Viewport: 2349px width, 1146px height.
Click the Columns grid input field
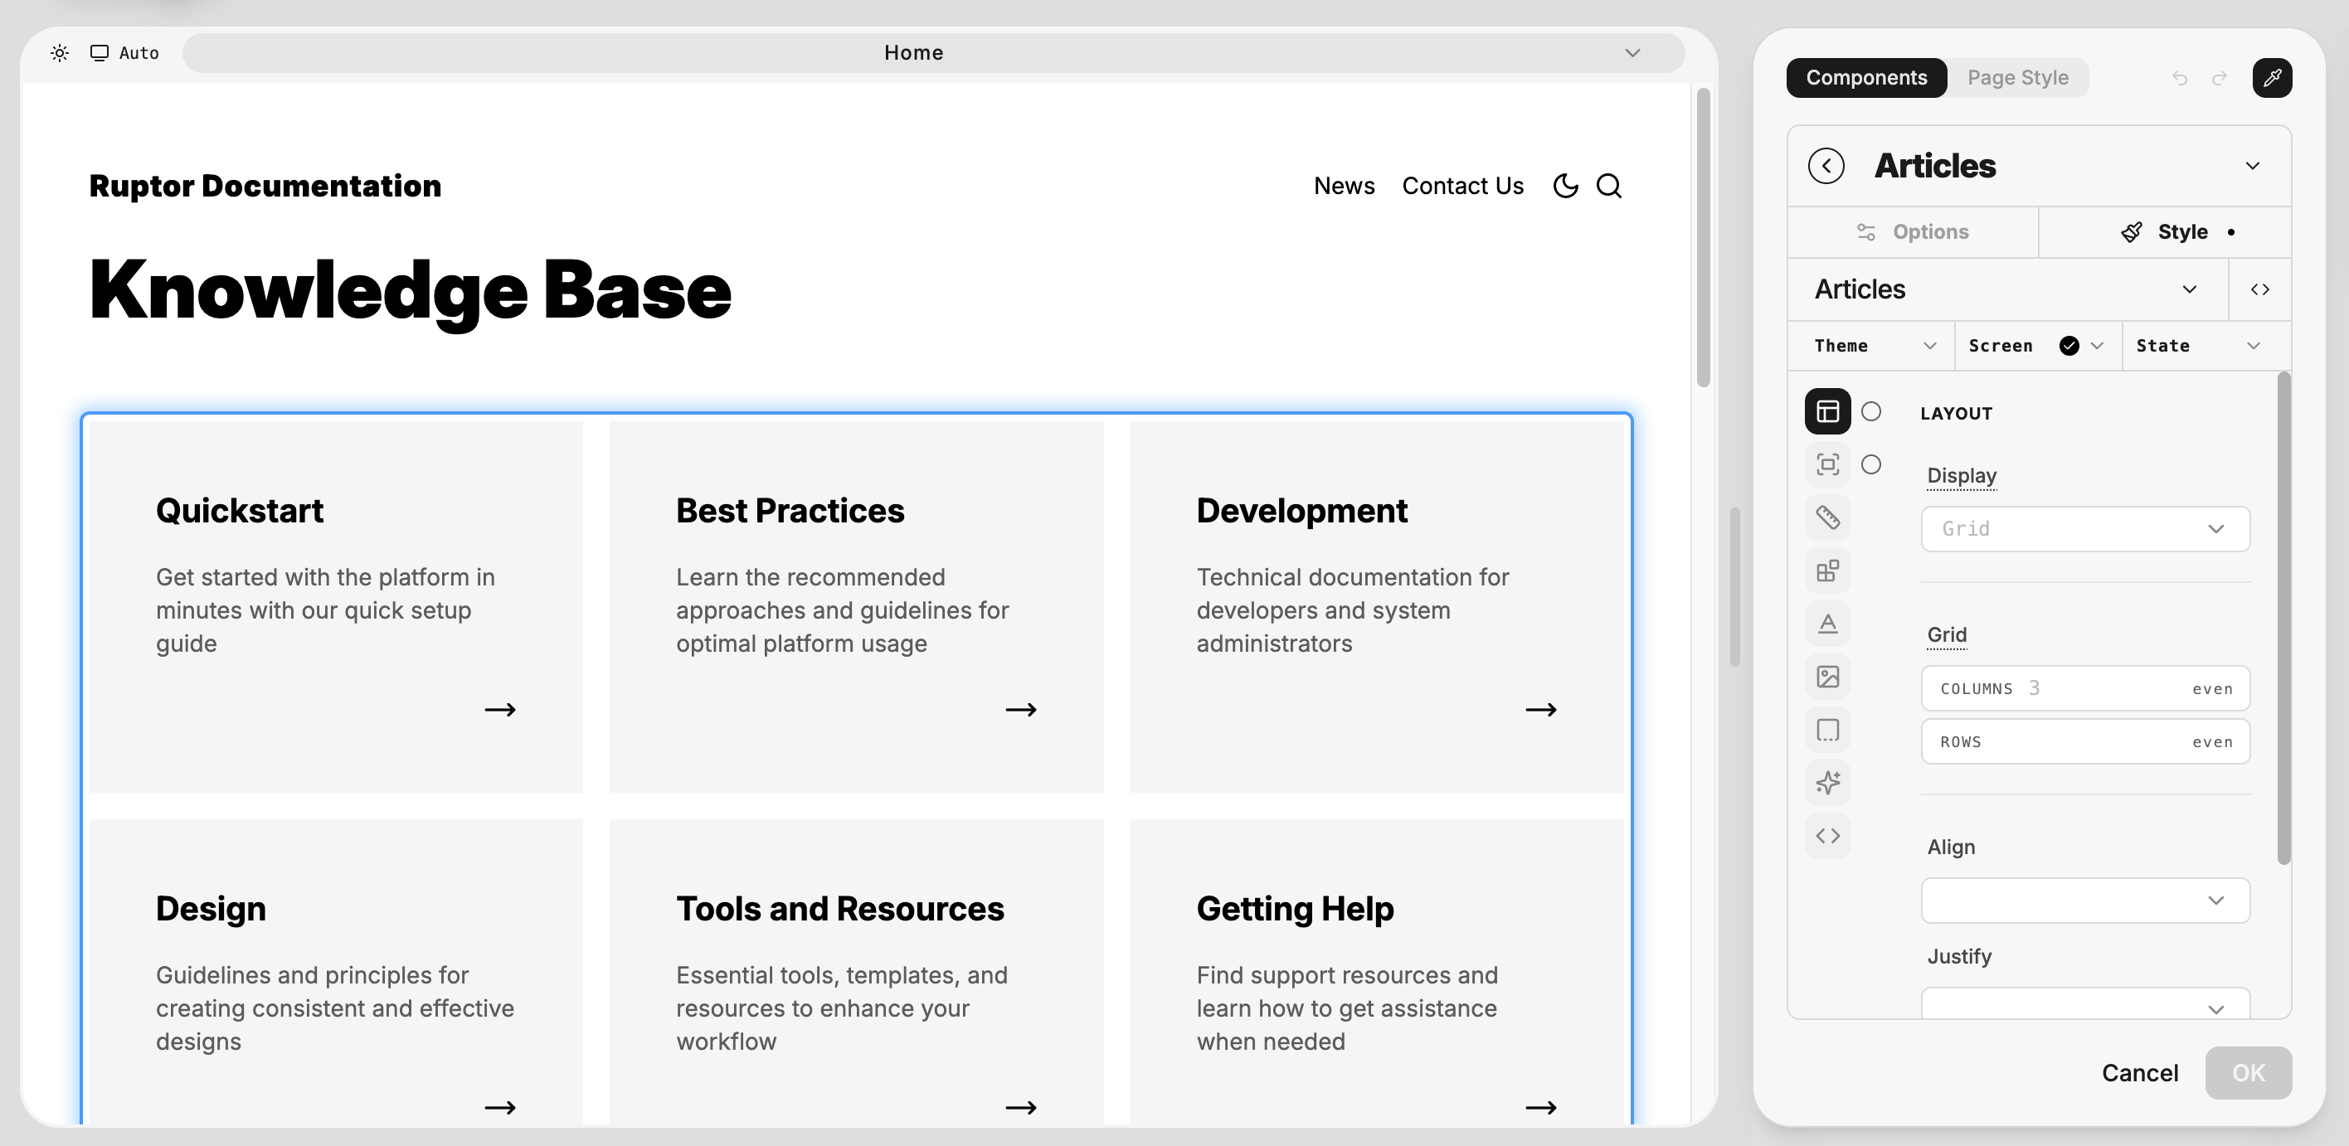[x=2084, y=688]
